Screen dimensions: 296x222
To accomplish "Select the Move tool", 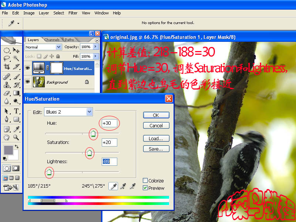I will tap(16, 50).
